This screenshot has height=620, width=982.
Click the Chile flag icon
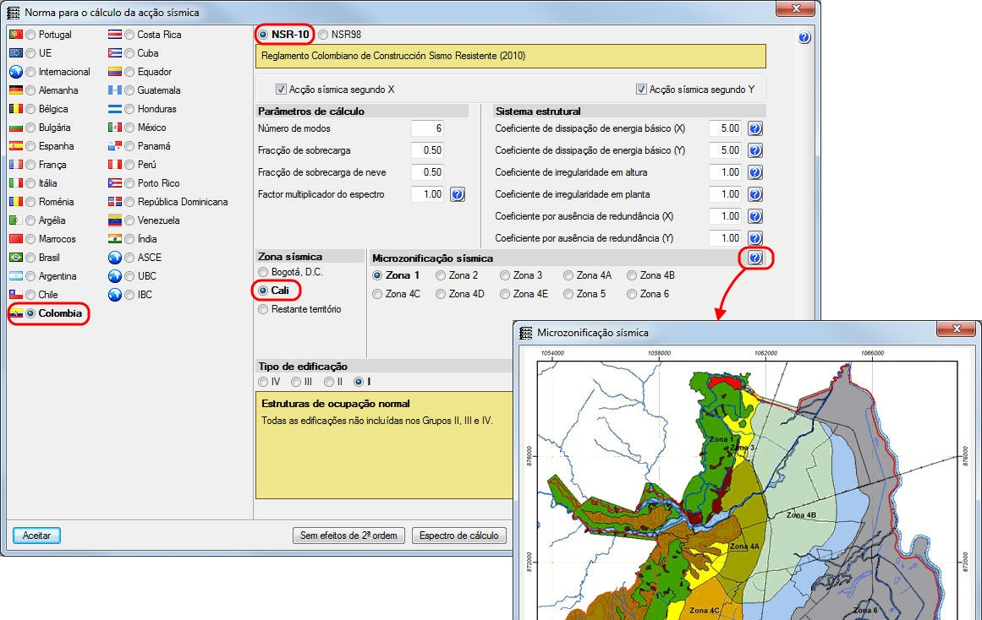point(16,294)
